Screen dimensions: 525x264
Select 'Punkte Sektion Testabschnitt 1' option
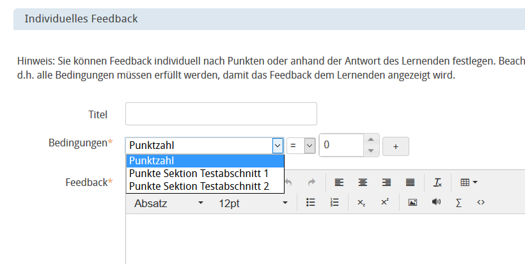tap(199, 173)
